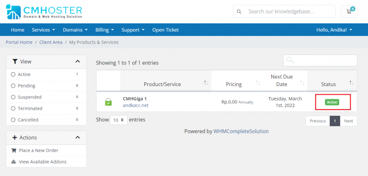The image size is (368, 176).
Task: Open the shopping cart icon
Action: point(349,11)
